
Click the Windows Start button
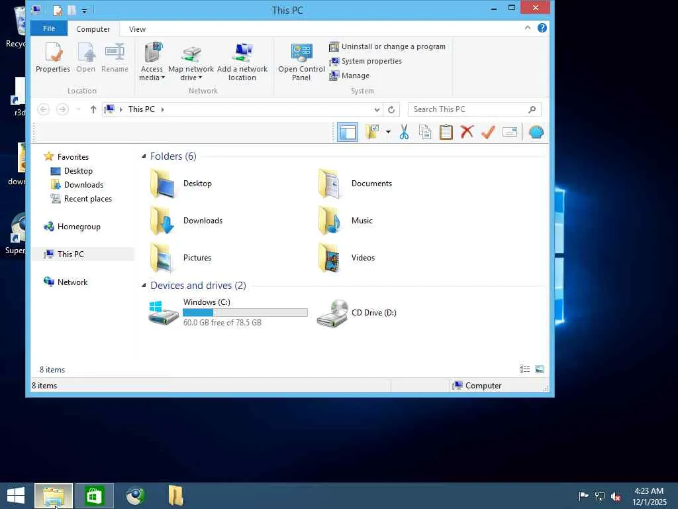pyautogui.click(x=16, y=496)
